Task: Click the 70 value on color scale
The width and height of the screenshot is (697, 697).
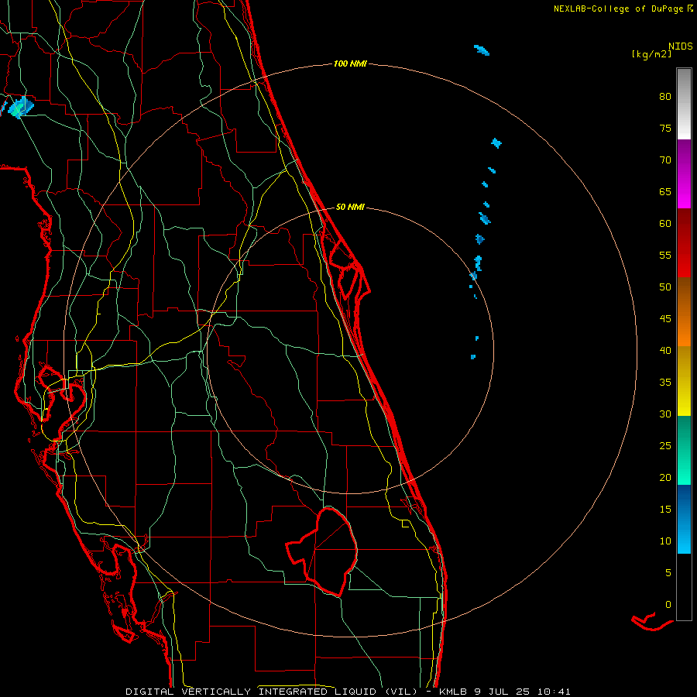Action: point(665,160)
